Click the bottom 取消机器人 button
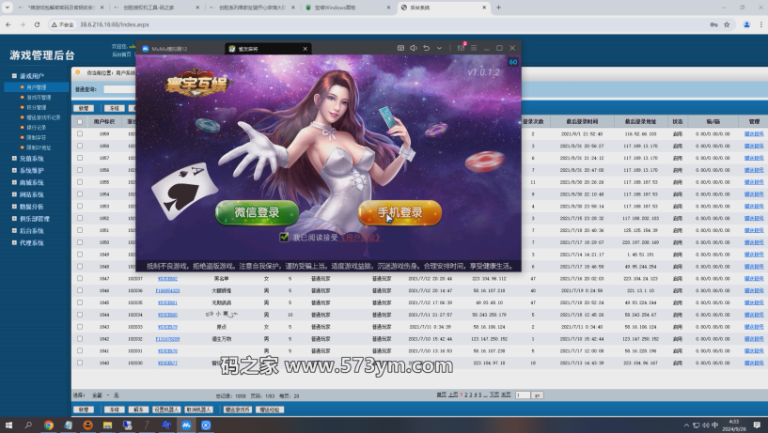 pyautogui.click(x=198, y=410)
